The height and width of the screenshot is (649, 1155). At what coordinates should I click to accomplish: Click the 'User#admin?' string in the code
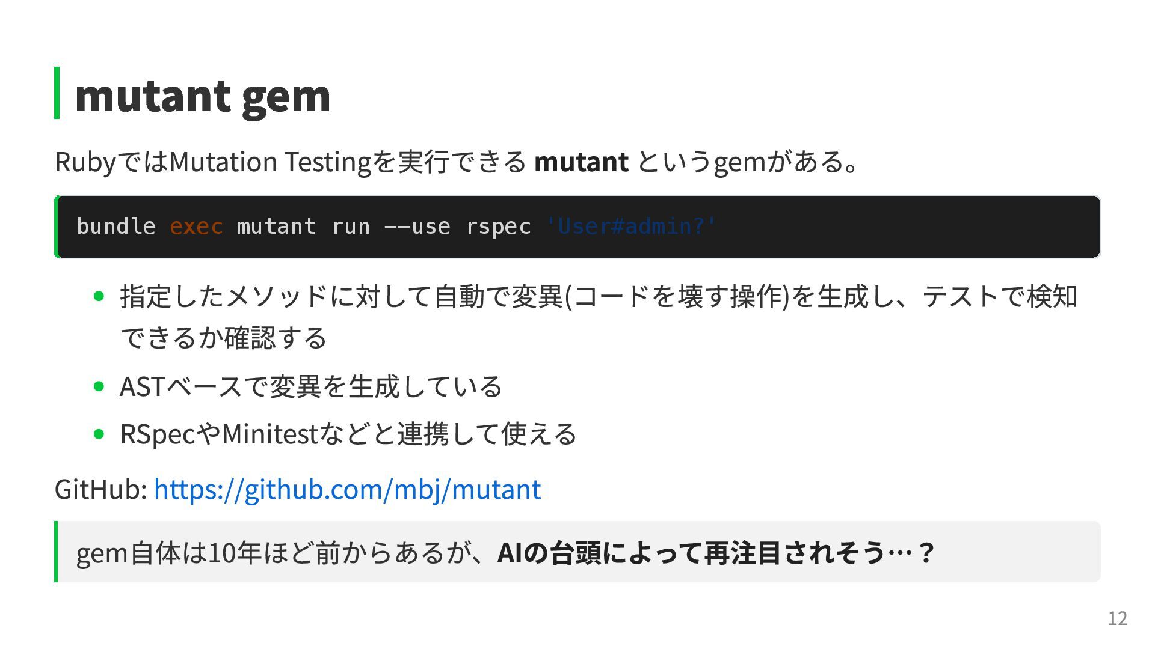coord(630,227)
